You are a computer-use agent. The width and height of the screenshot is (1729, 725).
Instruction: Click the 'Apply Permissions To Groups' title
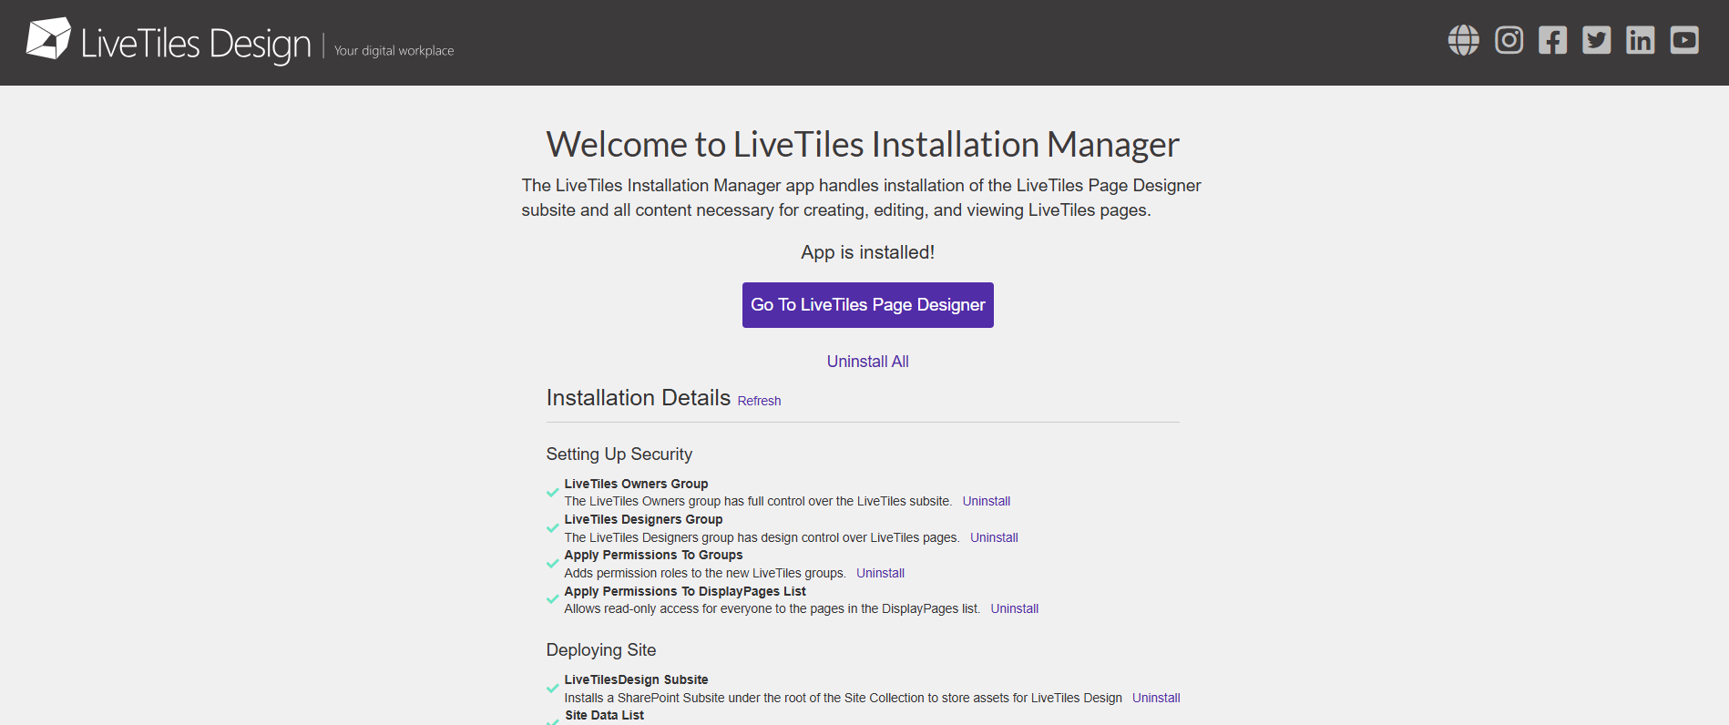tap(653, 555)
